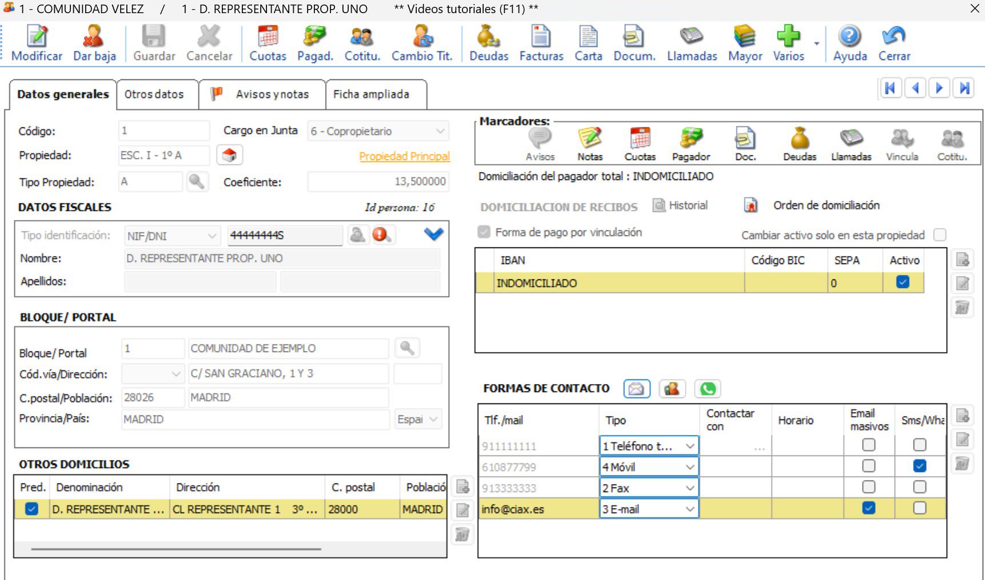Screen dimensions: 985x580
Task: Expand the Cargo en Junta dropdown
Action: [440, 131]
